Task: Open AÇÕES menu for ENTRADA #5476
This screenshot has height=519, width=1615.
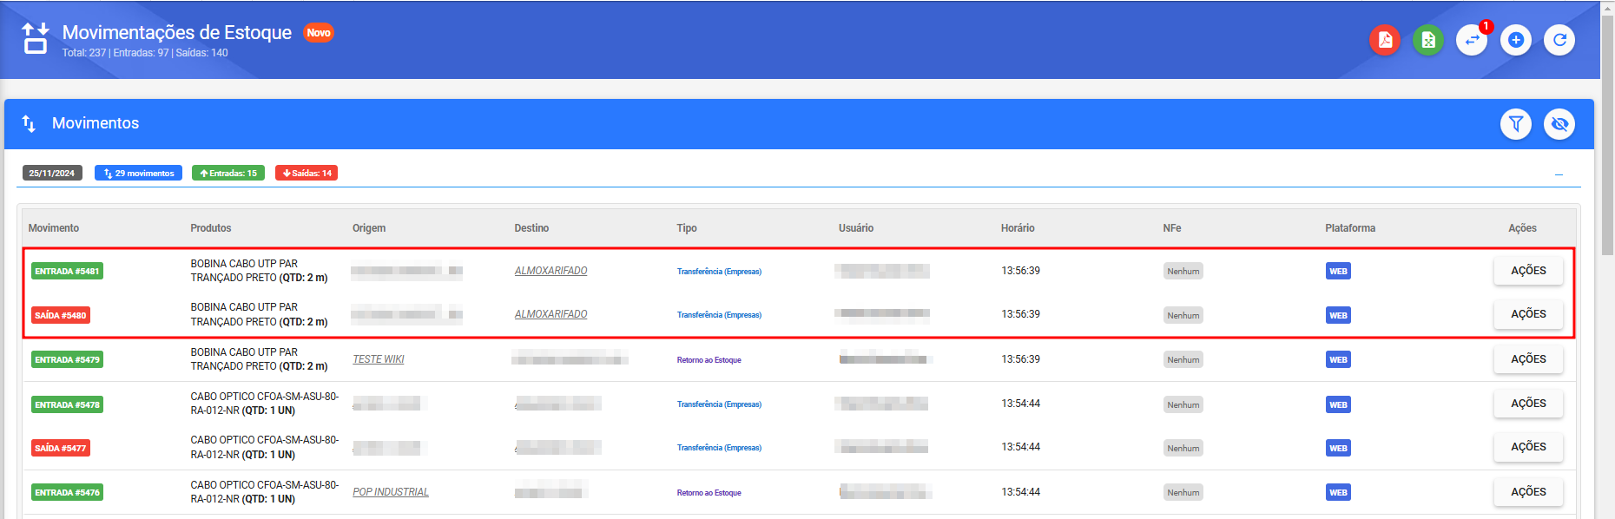Action: pos(1527,492)
